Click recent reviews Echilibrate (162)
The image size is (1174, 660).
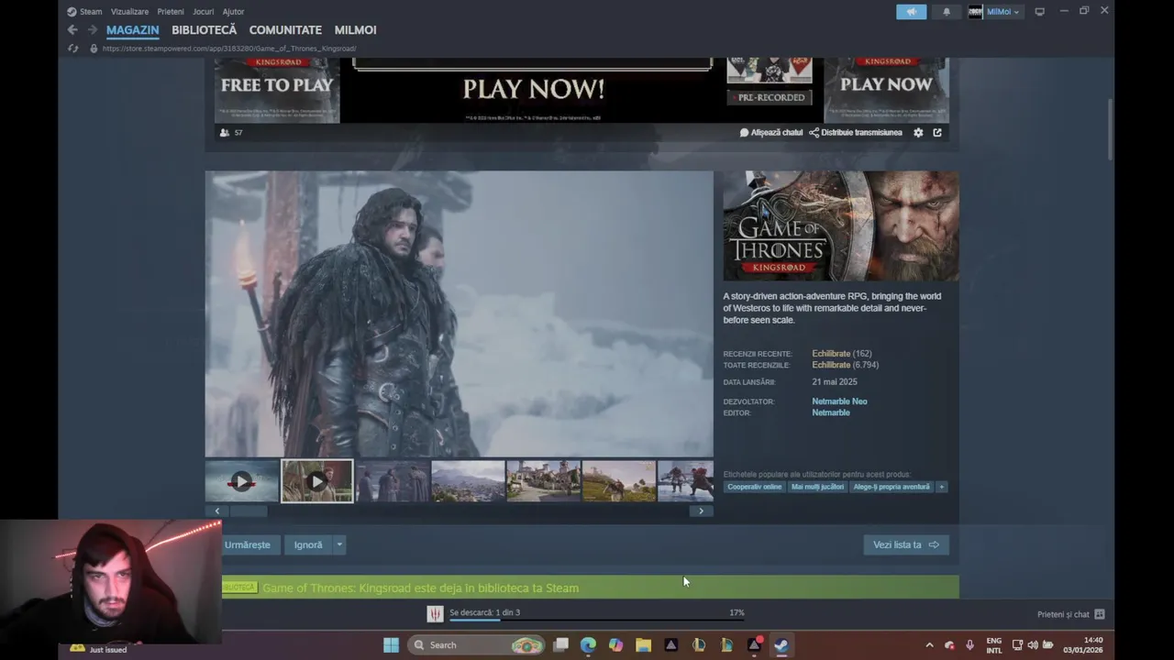click(x=842, y=354)
